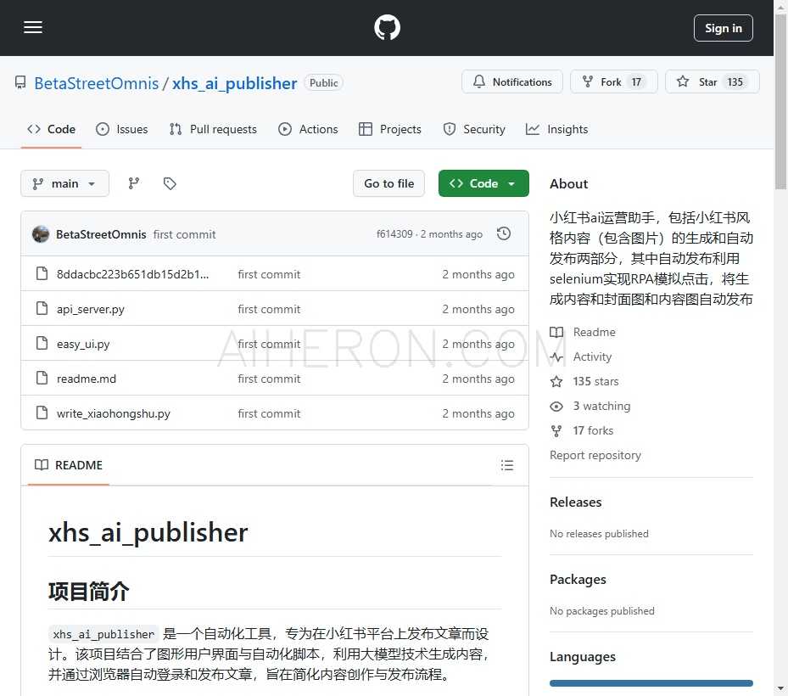Screen dimensions: 788x696
Task: Click the fork icon next to 17 forks
Action: pyautogui.click(x=556, y=430)
